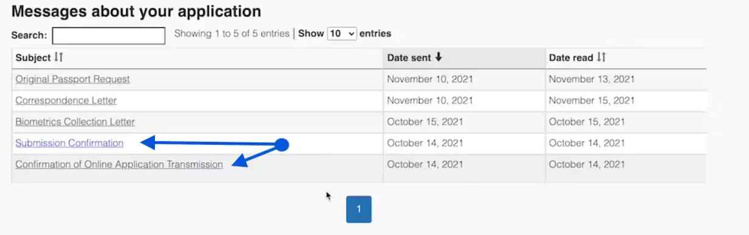Click the Subject column header label
This screenshot has width=749, height=235.
(x=33, y=58)
